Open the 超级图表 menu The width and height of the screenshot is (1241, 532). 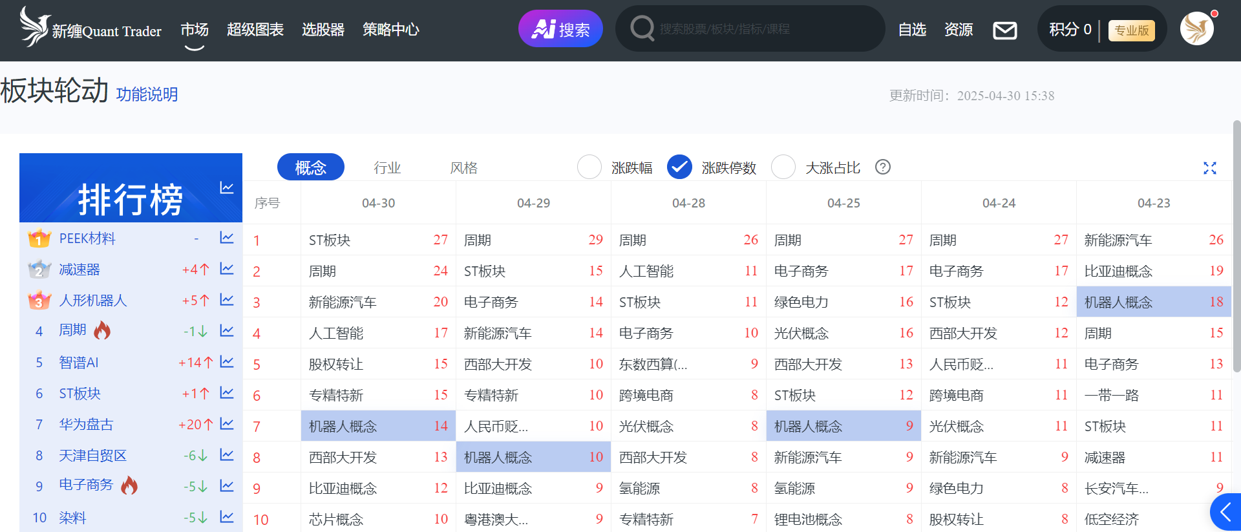(x=255, y=30)
